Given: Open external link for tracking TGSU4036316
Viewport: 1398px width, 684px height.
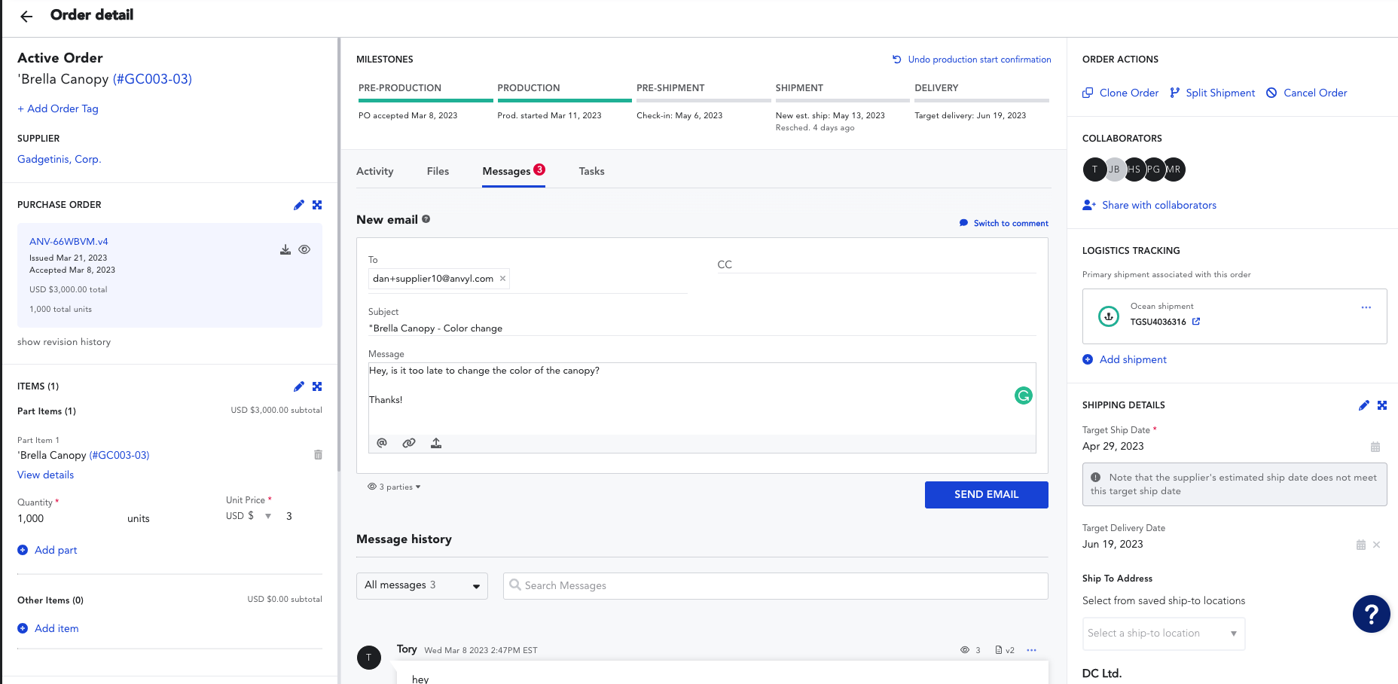Looking at the screenshot, I should coord(1196,322).
